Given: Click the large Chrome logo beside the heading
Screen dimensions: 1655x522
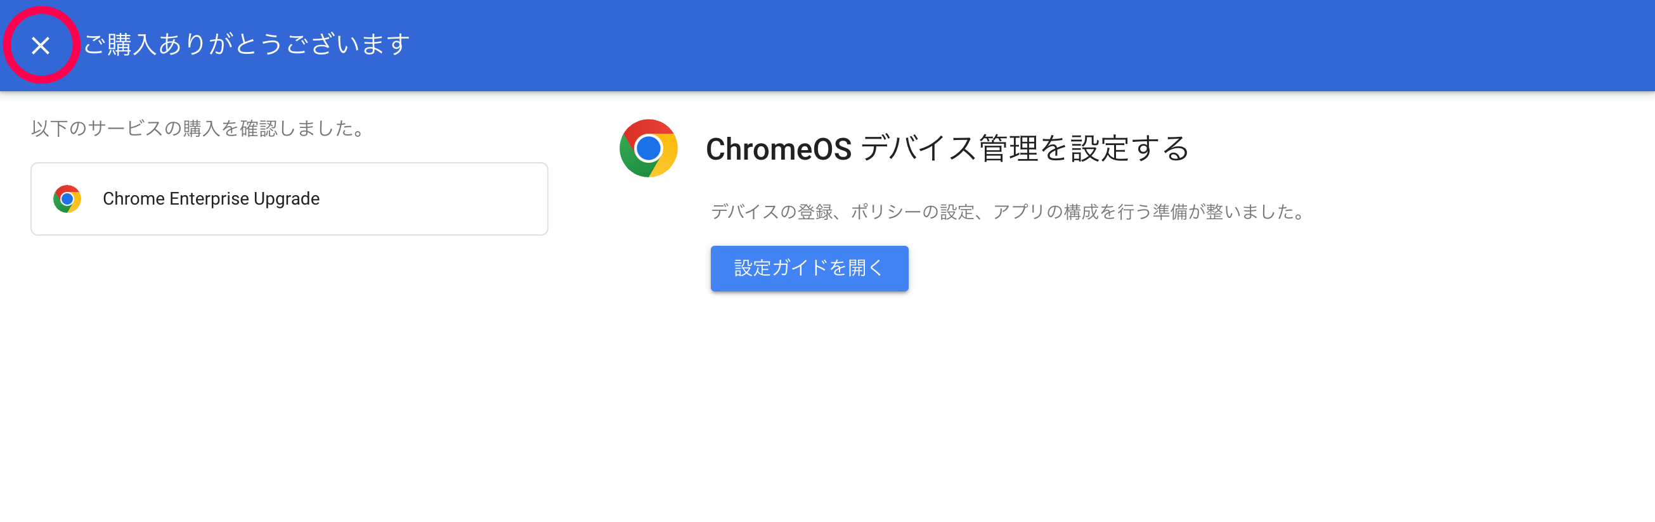Looking at the screenshot, I should tap(648, 148).
